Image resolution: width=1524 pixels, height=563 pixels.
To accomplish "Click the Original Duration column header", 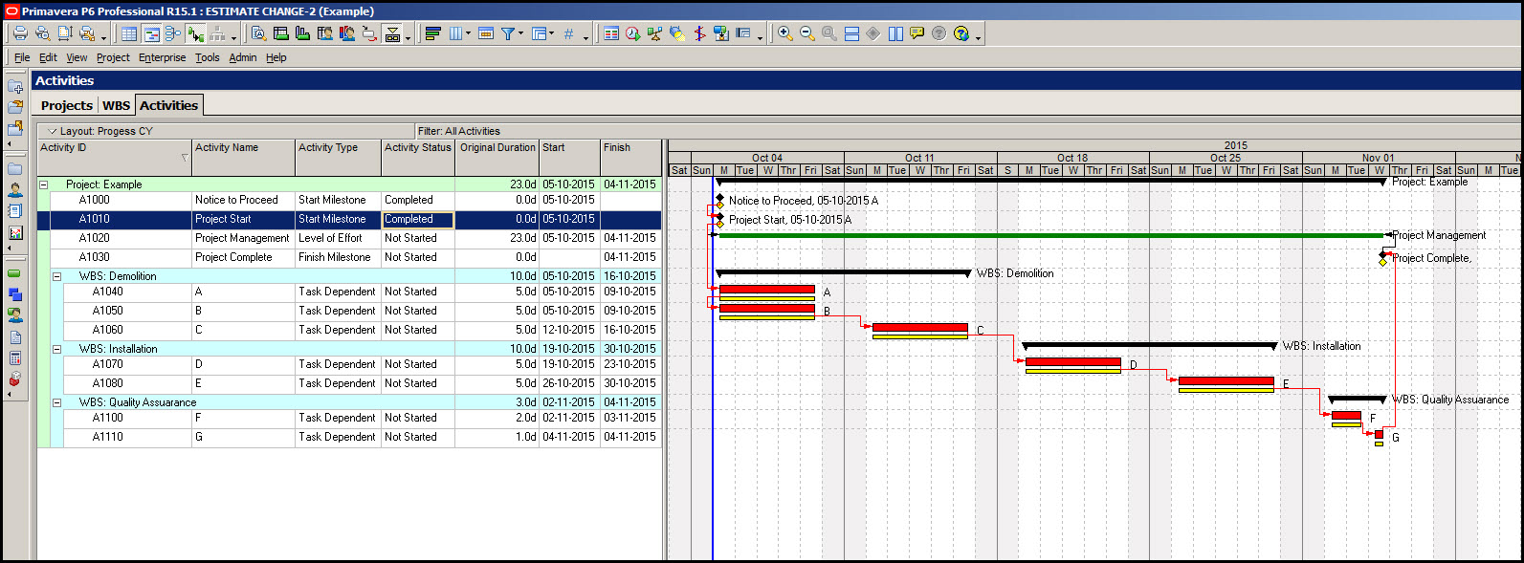I will (497, 157).
